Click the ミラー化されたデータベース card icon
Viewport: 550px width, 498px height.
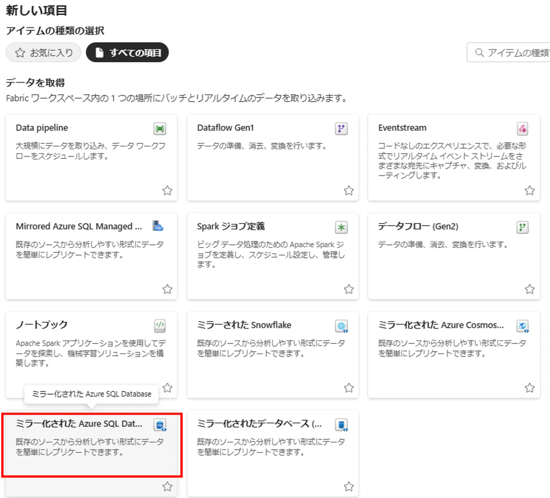[x=342, y=425]
